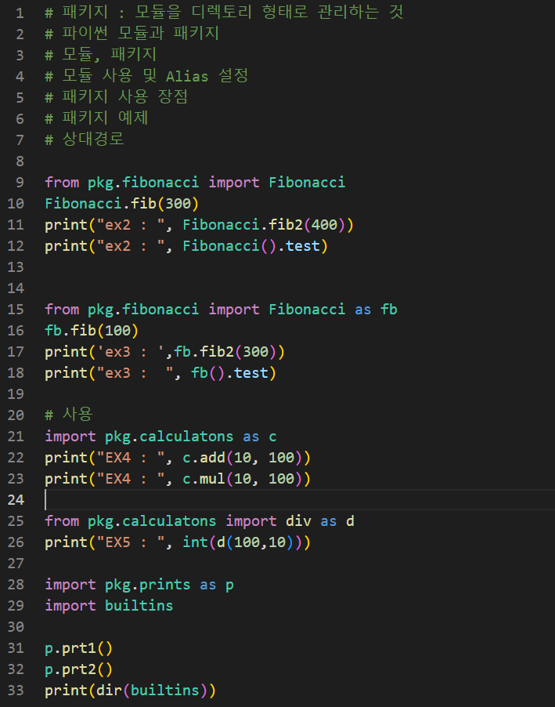Viewport: 555px width, 707px height.
Task: Click the string "ex2 : " on line 11
Action: point(130,224)
